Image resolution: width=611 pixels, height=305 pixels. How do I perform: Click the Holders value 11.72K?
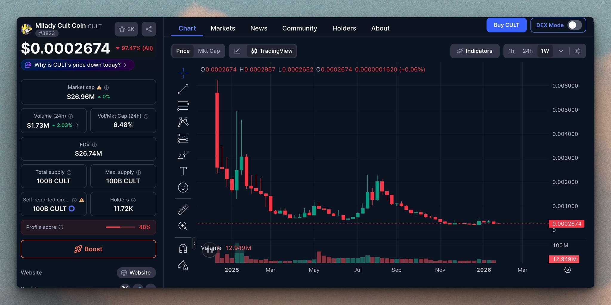click(123, 208)
